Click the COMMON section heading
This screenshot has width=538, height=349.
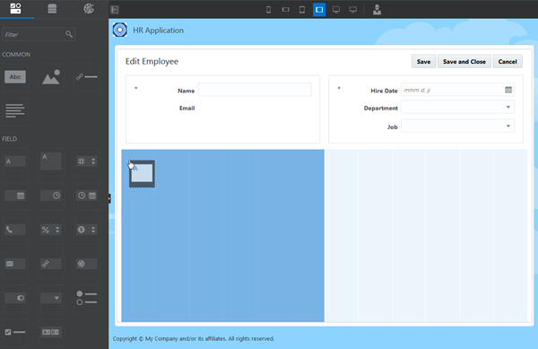point(16,54)
